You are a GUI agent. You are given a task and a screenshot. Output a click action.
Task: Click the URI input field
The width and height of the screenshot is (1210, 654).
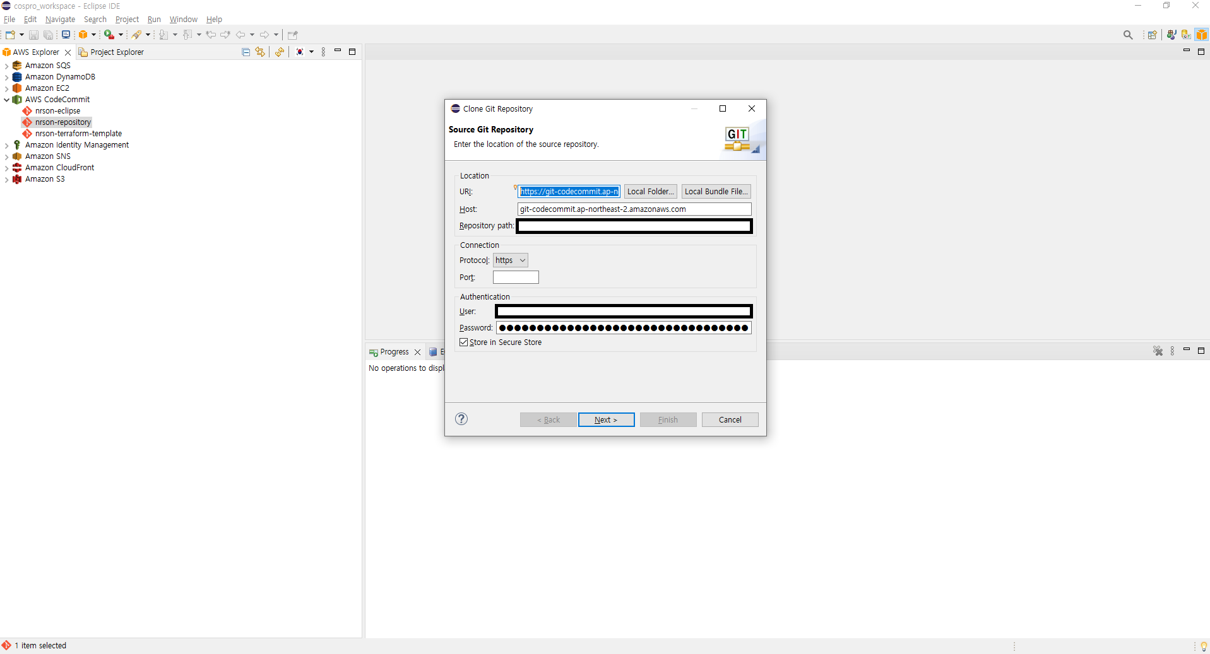[569, 192]
